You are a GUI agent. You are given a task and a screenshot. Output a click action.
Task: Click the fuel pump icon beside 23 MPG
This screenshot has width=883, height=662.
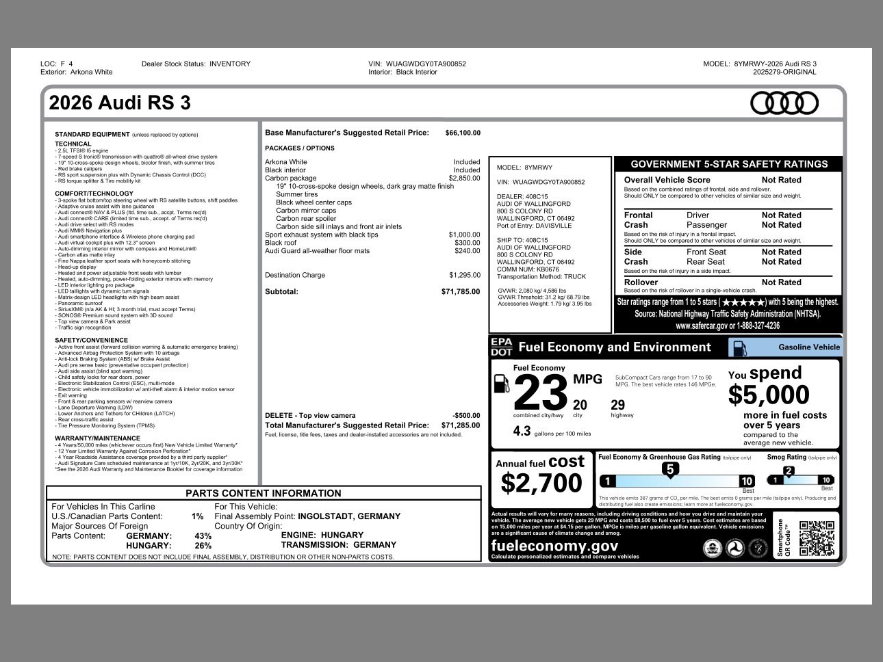503,384
